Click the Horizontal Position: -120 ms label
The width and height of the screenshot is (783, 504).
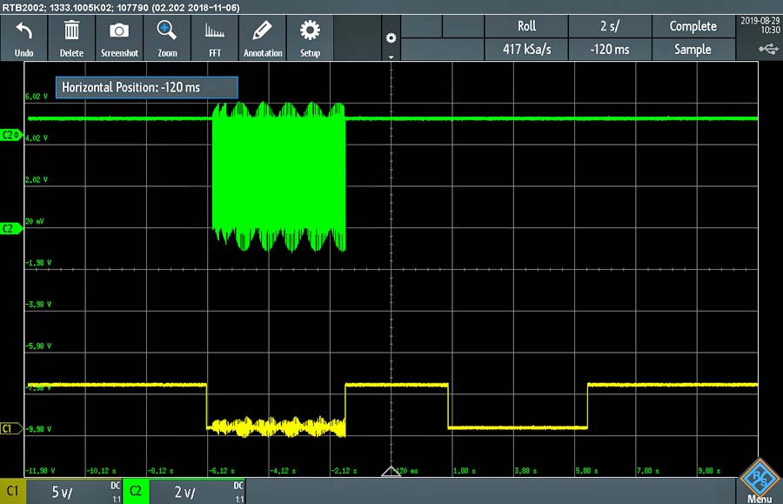(x=146, y=87)
